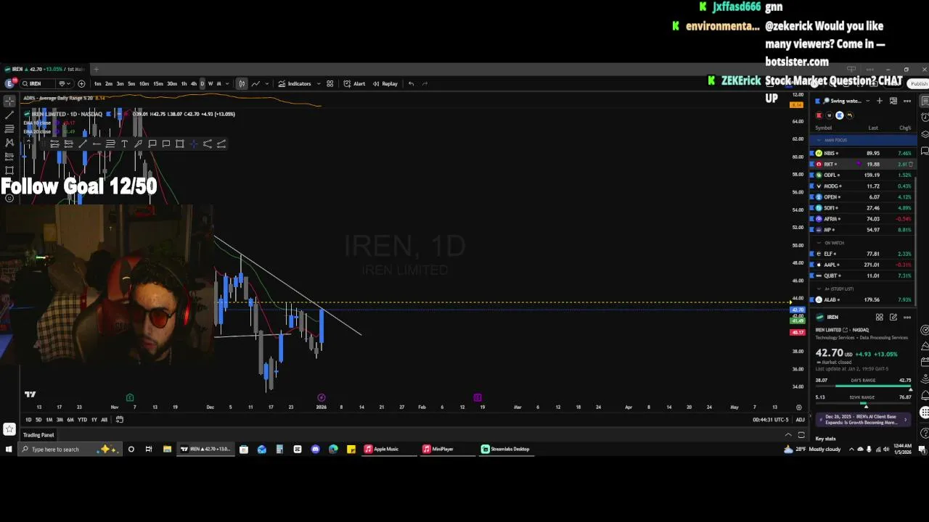
Task: Select the 15m timeframe
Action: pos(157,83)
